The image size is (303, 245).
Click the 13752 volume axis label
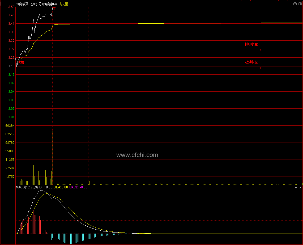(x=10, y=177)
